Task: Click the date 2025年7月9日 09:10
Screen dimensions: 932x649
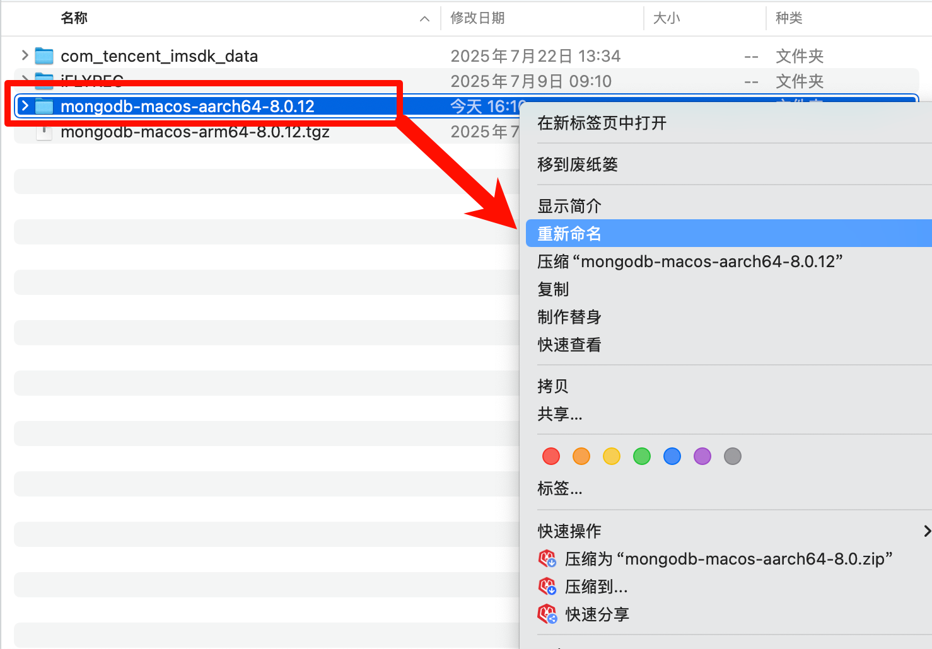Action: (531, 81)
